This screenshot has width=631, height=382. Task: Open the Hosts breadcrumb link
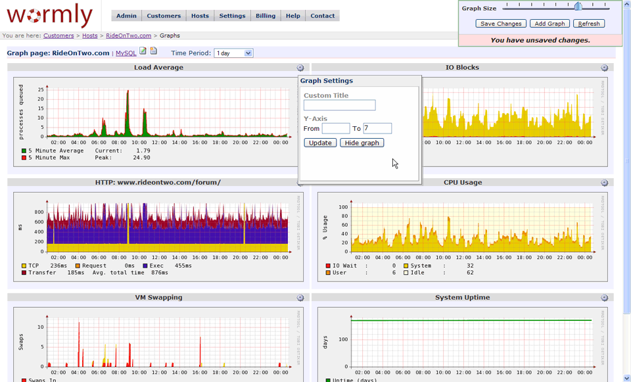pyautogui.click(x=89, y=36)
